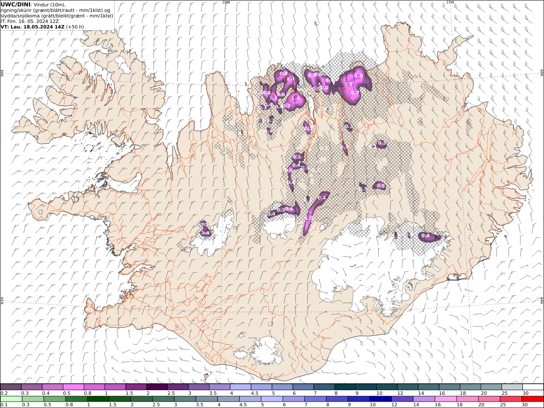Pick pale green swatch between 0.1 and 0.3, bottom row
Viewport: 544px width, 408px height.
(11, 399)
